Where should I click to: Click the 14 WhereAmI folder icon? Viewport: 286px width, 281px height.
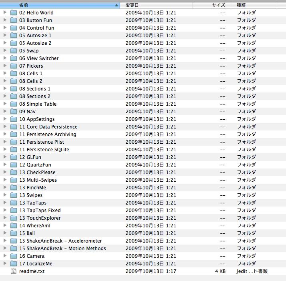coord(14,226)
